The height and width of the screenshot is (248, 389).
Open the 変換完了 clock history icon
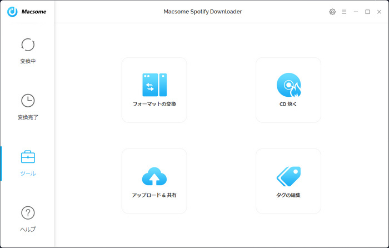[x=28, y=101]
